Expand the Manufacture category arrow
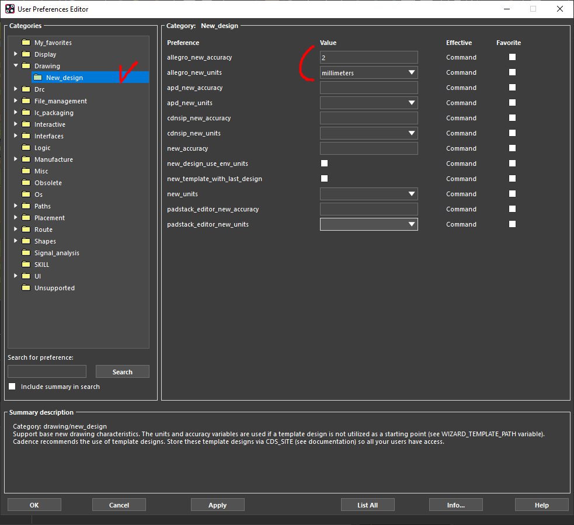 tap(15, 159)
